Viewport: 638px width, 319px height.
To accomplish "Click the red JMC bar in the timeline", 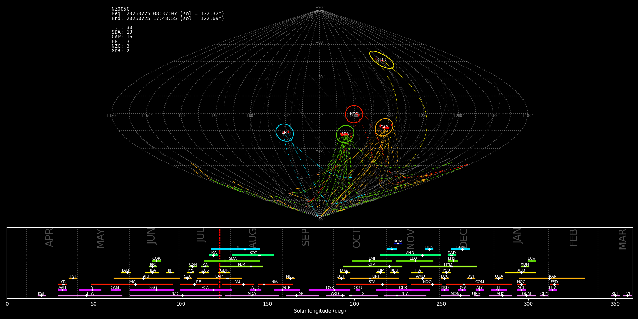I will 132,284.
